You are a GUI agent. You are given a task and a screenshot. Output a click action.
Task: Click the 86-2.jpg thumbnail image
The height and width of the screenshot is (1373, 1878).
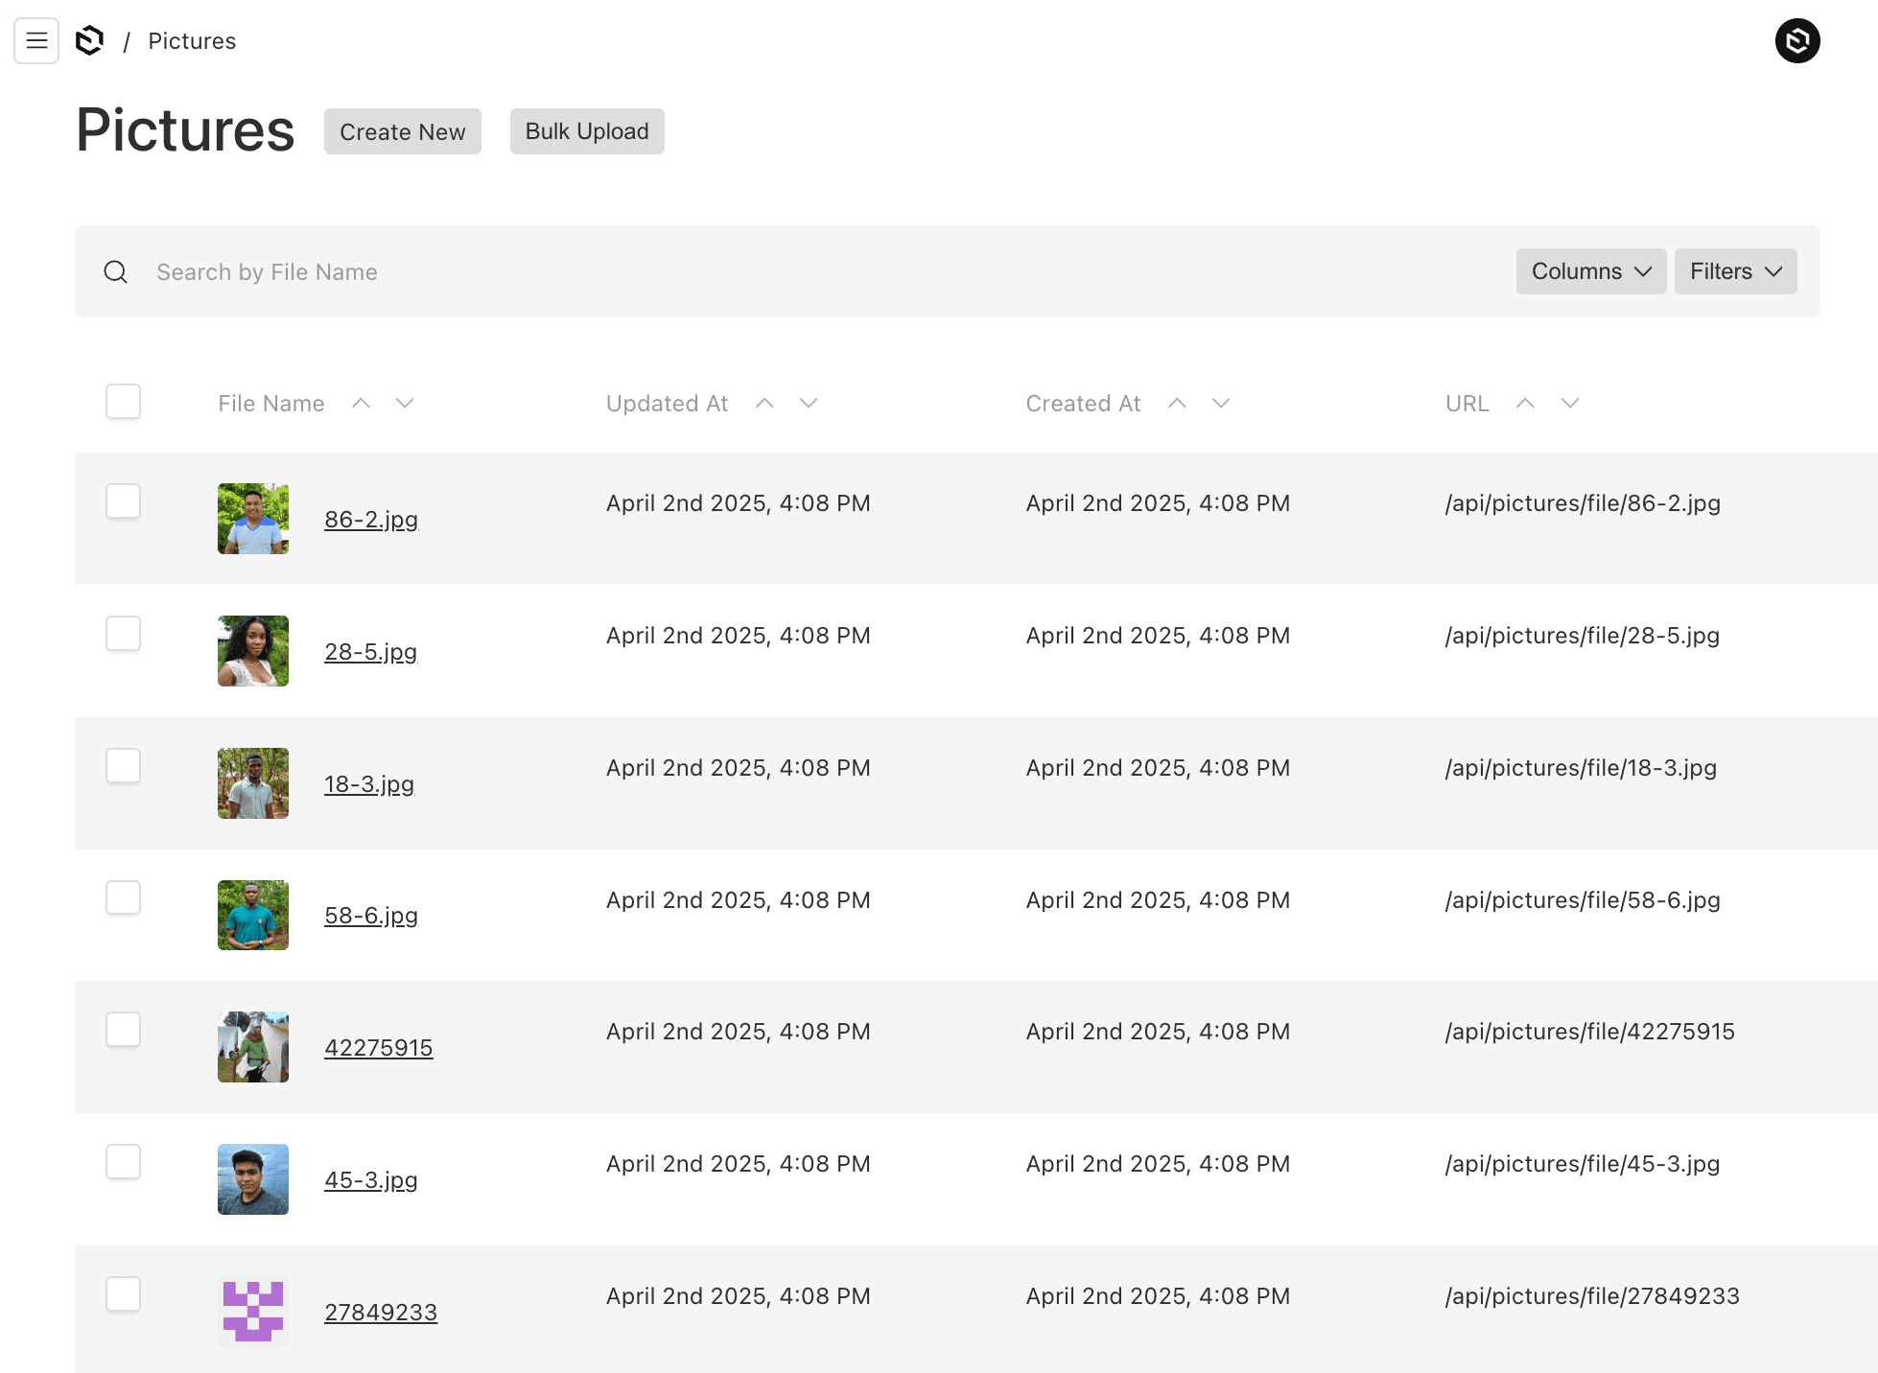coord(253,519)
